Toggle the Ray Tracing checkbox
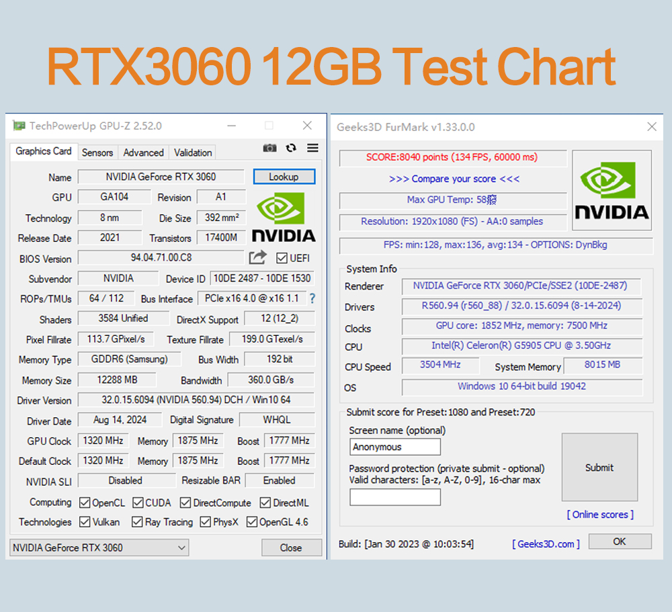Image resolution: width=672 pixels, height=612 pixels. (137, 522)
